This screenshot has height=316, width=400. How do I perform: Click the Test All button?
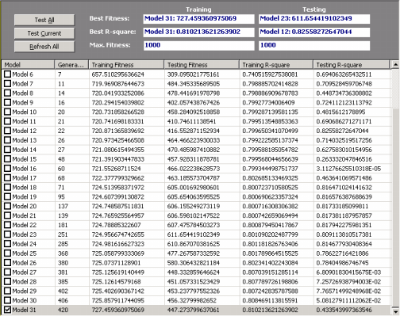point(44,20)
